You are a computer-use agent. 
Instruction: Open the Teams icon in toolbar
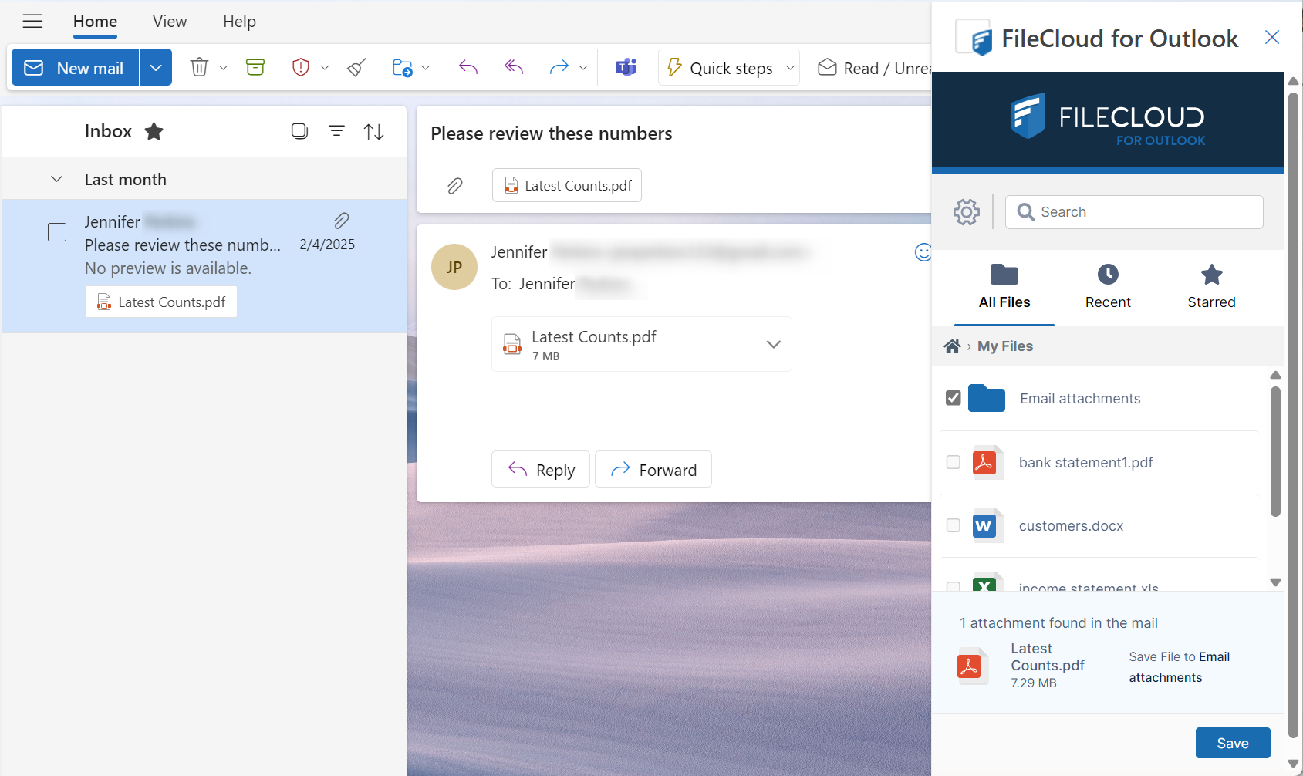coord(626,68)
